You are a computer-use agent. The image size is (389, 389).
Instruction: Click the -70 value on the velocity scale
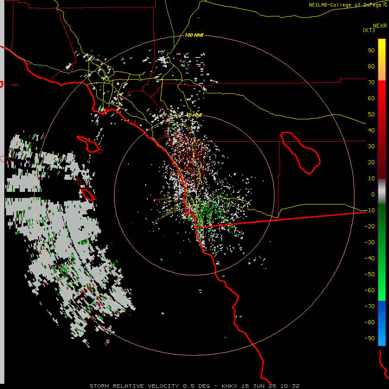click(x=370, y=306)
